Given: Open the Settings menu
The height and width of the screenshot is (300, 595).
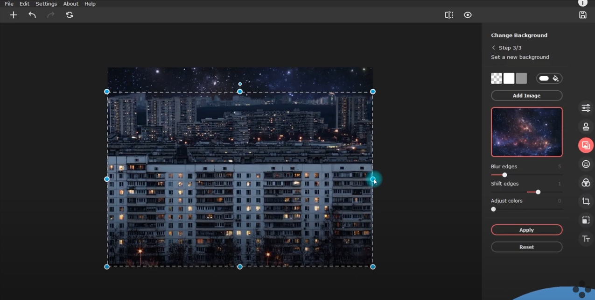Looking at the screenshot, I should pos(46,3).
